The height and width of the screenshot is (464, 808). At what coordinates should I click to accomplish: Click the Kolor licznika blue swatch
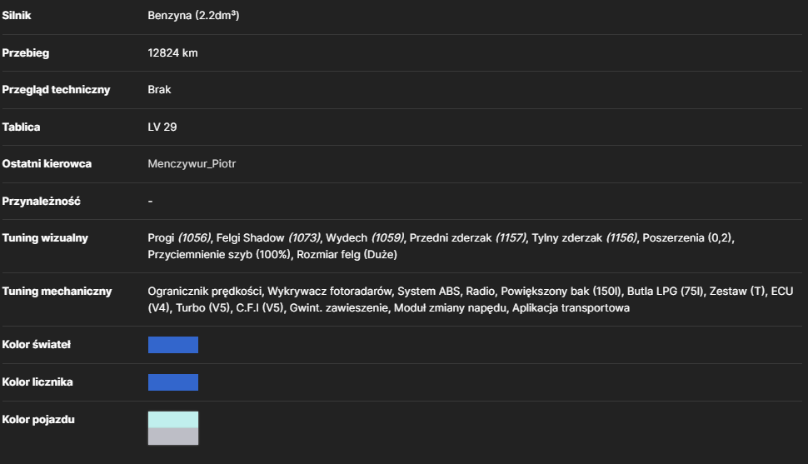click(173, 382)
